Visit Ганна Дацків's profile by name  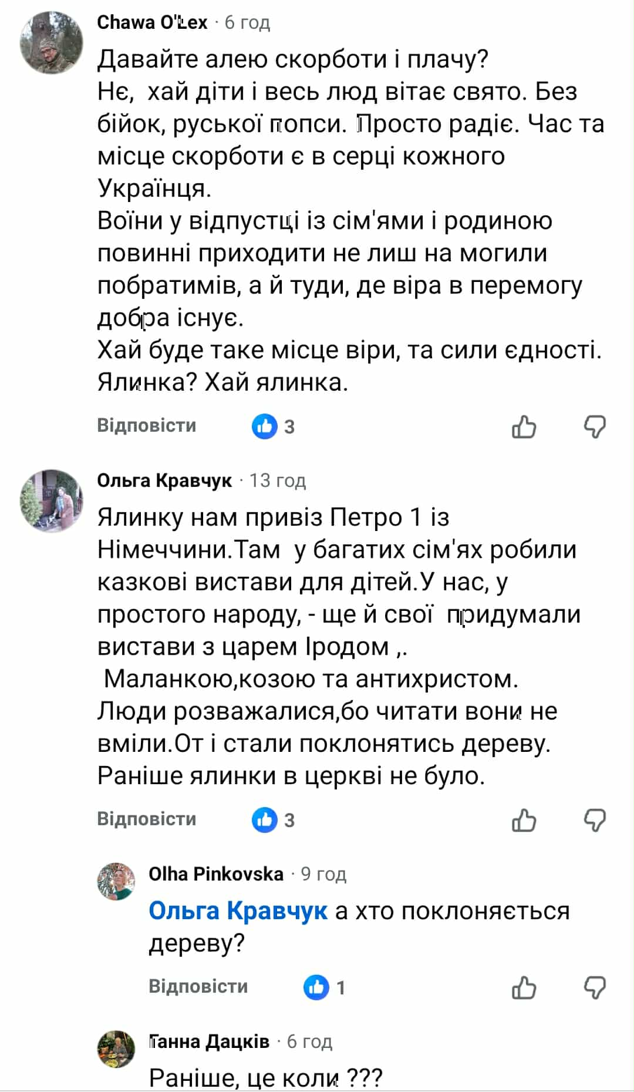[209, 1041]
